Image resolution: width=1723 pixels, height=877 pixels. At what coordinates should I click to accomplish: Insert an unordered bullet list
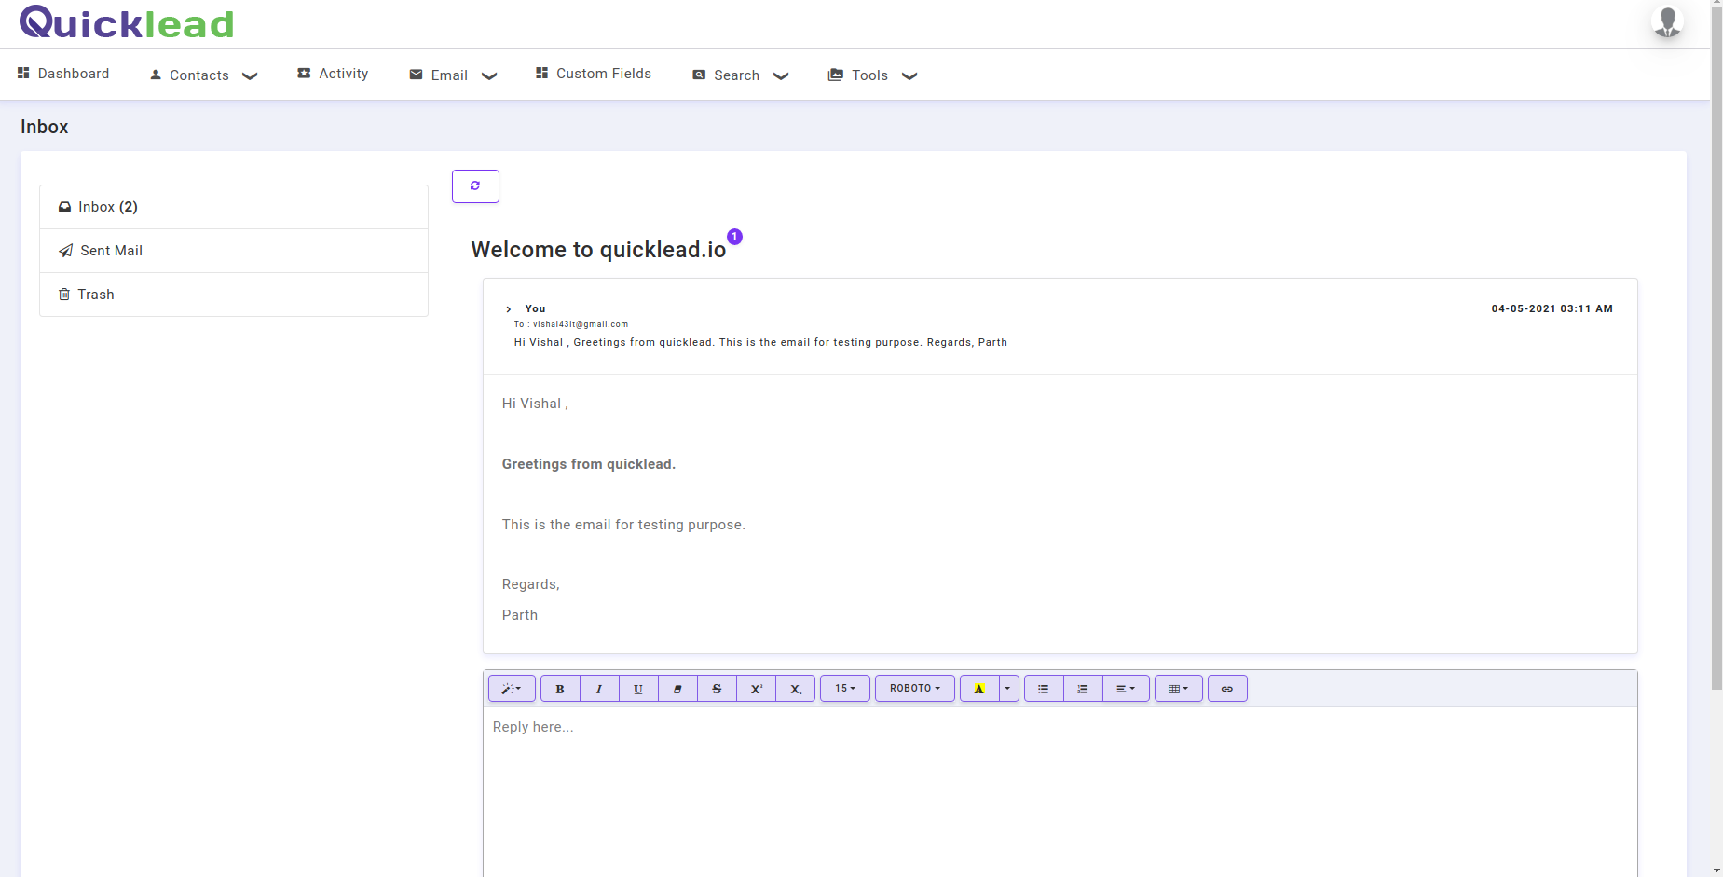click(1044, 689)
